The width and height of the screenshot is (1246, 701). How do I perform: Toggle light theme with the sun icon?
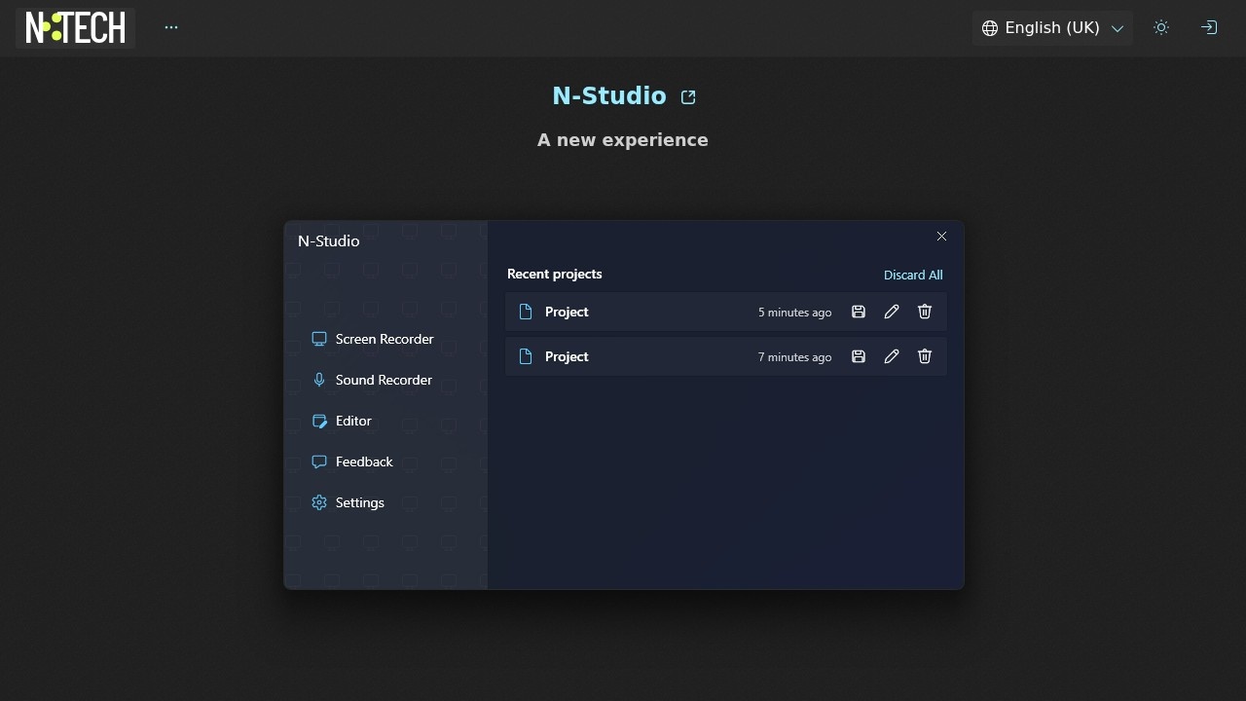(x=1161, y=27)
